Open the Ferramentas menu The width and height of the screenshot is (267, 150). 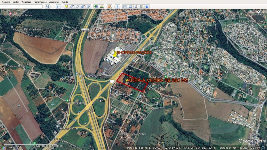(x=40, y=2)
